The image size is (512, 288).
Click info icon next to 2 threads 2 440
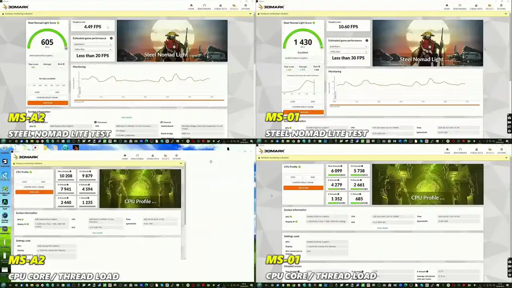tap(68, 198)
